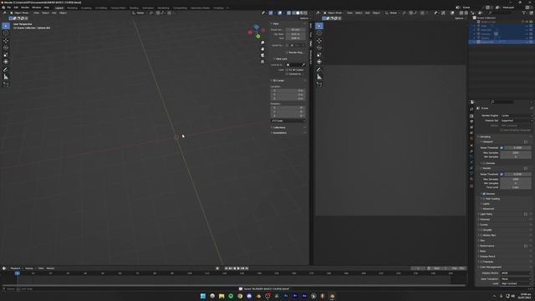Image resolution: width=535 pixels, height=301 pixels.
Task: Open the Edit menu
Action: click(x=16, y=8)
